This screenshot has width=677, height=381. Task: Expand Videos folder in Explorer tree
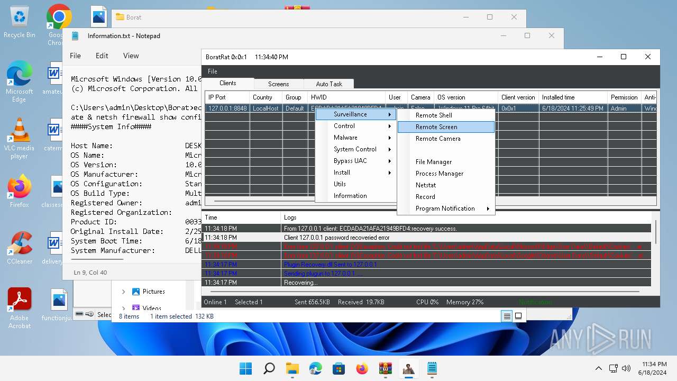coord(123,307)
